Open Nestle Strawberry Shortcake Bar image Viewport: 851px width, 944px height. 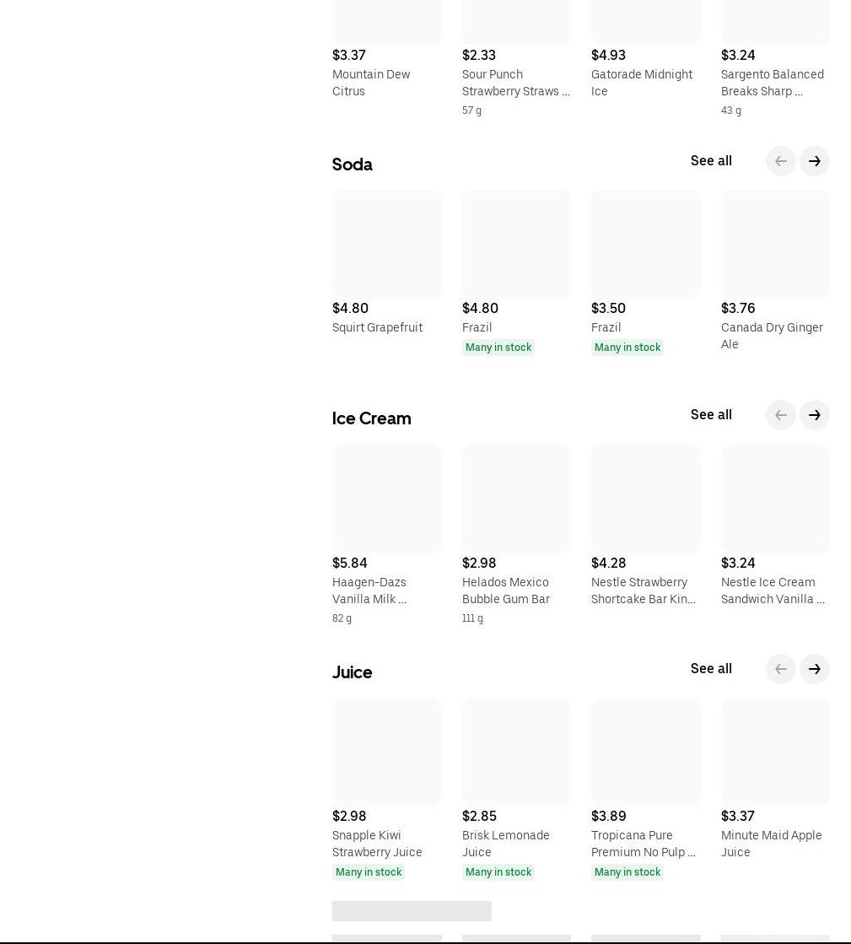click(646, 499)
